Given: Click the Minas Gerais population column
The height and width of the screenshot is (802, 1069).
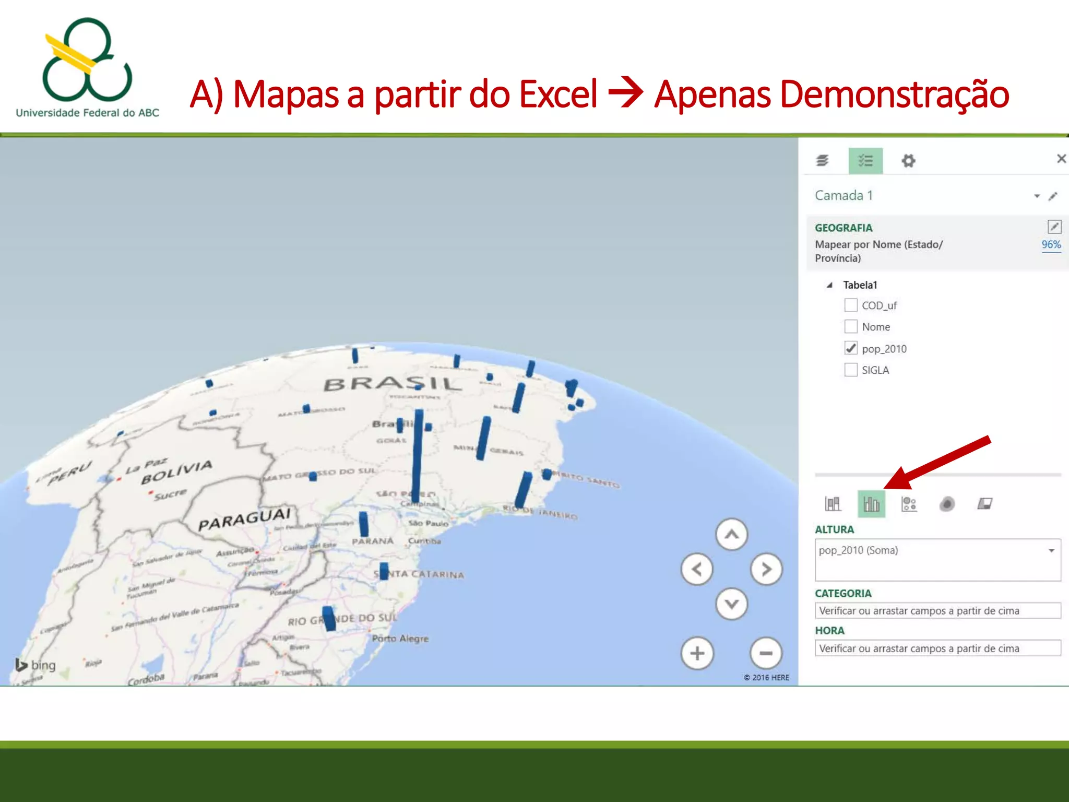Looking at the screenshot, I should click(x=483, y=438).
